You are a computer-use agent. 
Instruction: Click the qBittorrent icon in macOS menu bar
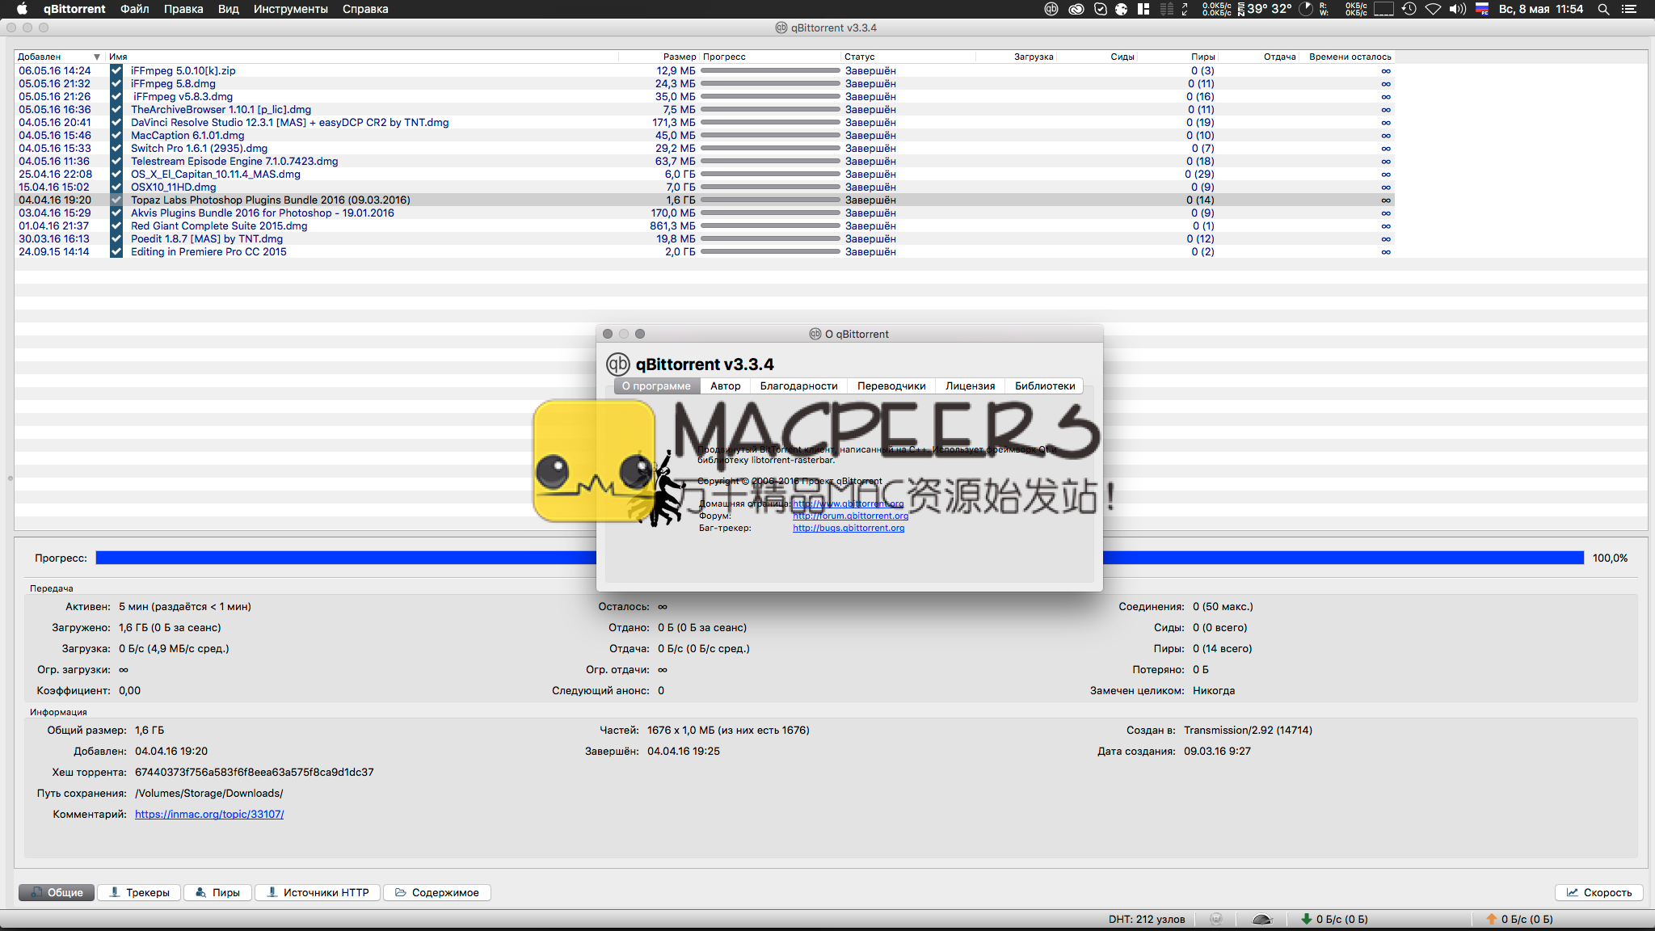pyautogui.click(x=1051, y=9)
